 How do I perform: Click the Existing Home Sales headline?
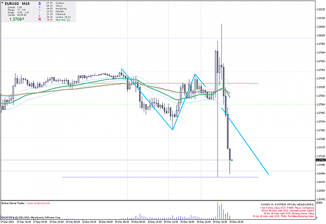click(x=289, y=214)
